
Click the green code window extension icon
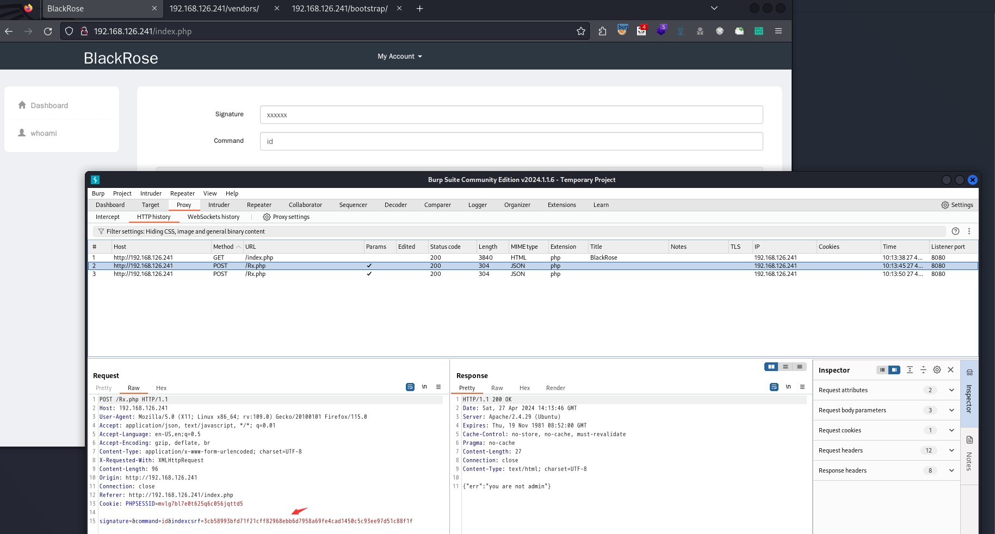(759, 31)
